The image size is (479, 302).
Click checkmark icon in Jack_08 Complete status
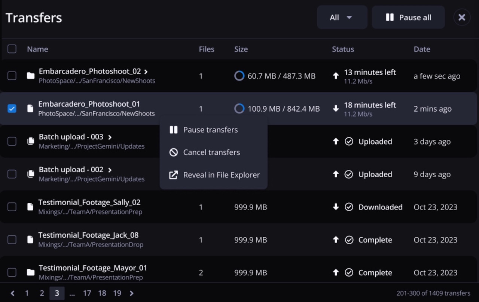click(x=349, y=240)
